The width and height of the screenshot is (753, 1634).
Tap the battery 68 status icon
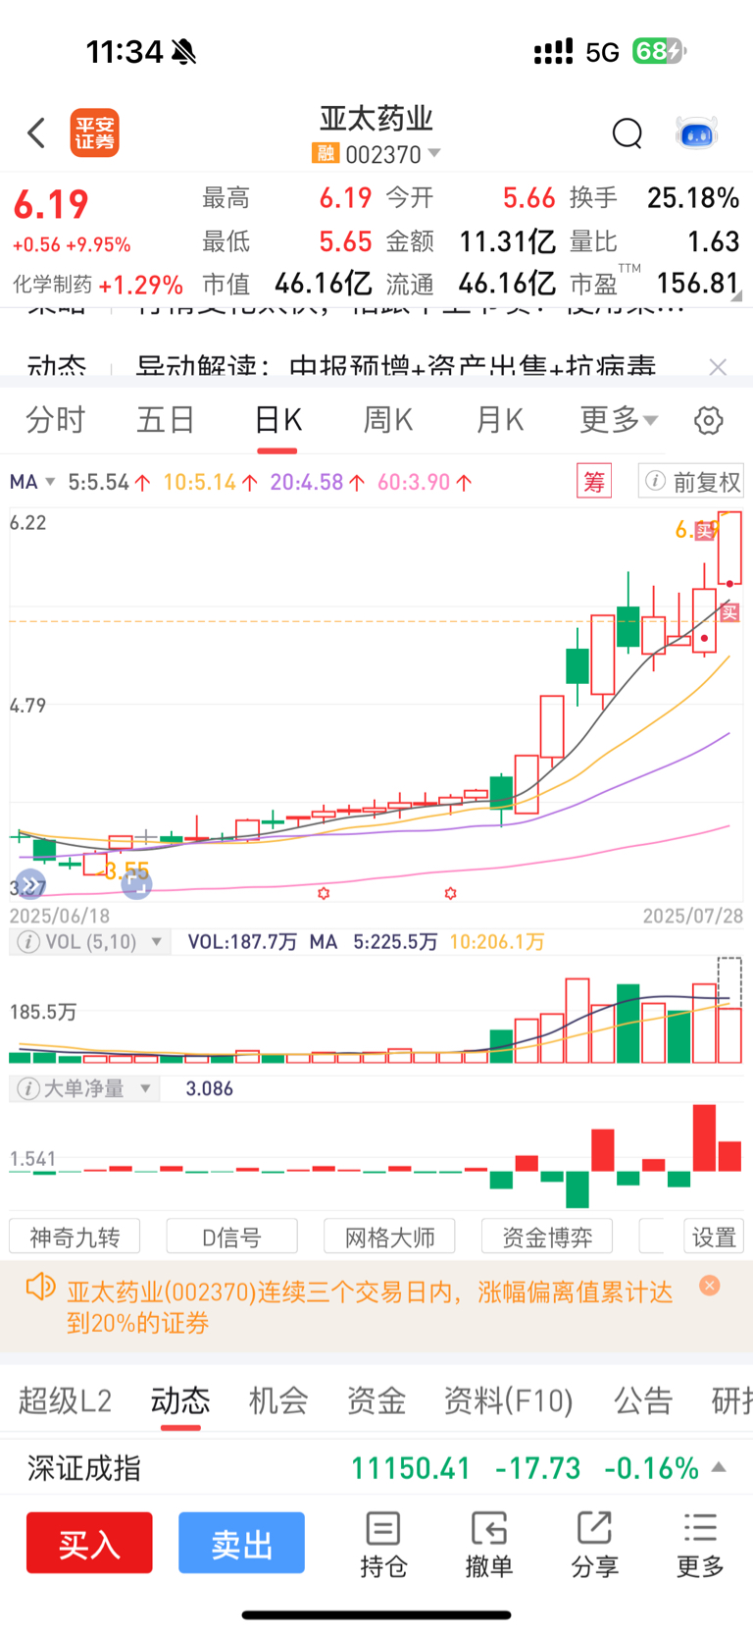pos(659,51)
